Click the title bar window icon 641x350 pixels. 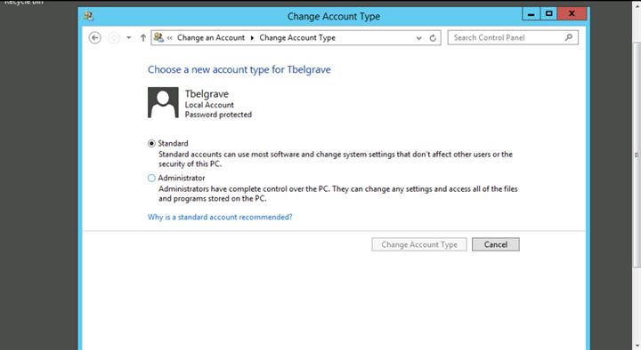coord(89,16)
